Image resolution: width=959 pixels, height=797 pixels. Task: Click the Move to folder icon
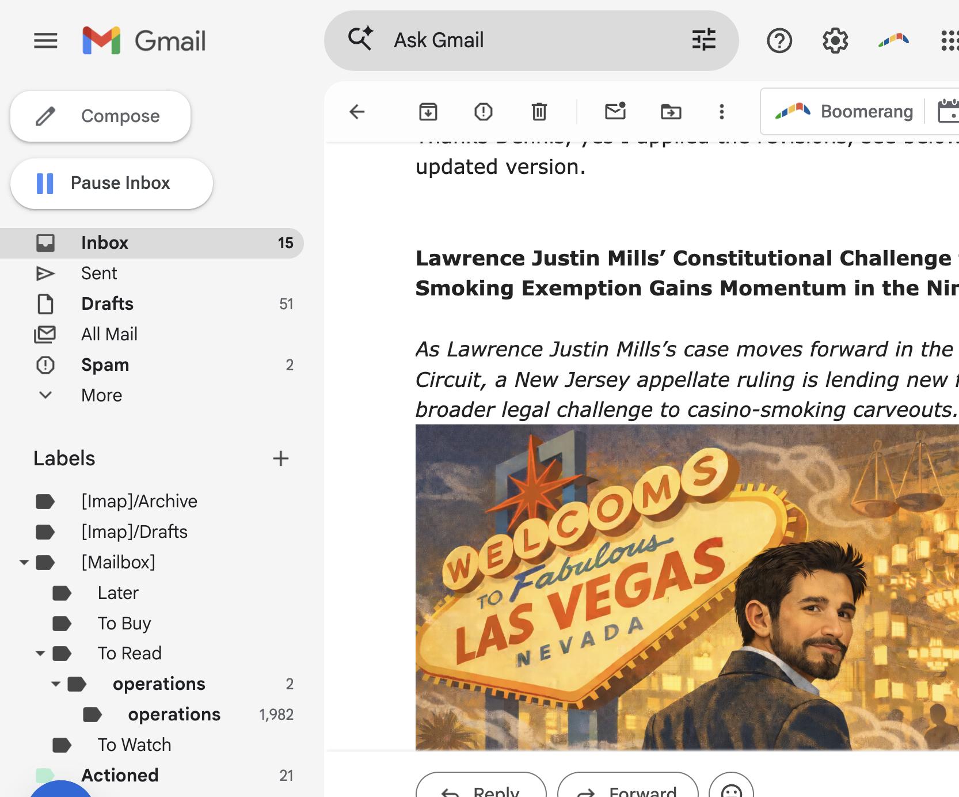coord(671,112)
